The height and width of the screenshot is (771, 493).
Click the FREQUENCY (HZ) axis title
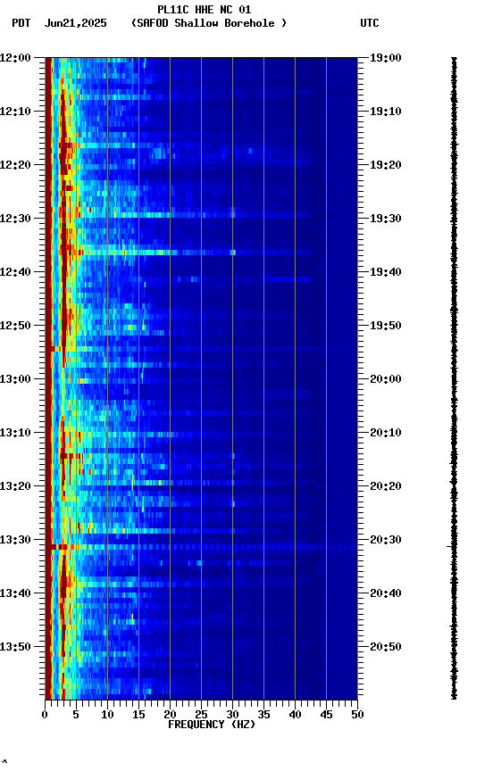[212, 725]
